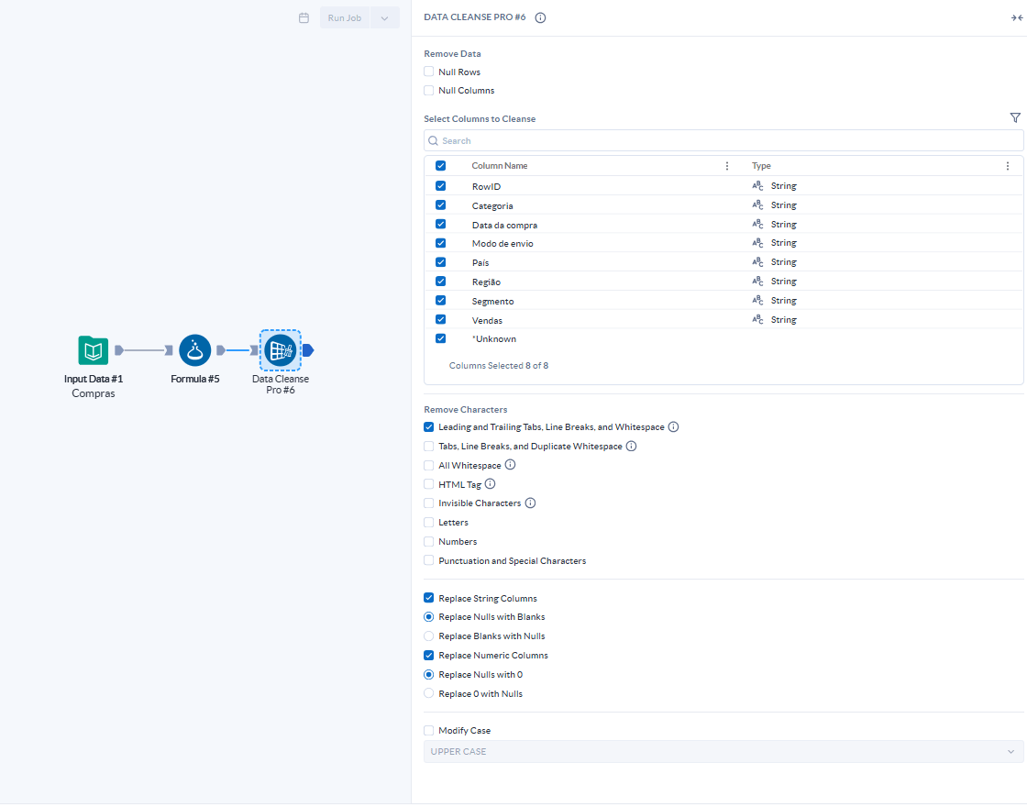The image size is (1027, 807).
Task: Select the Formula #5 tool icon
Action: 194,350
